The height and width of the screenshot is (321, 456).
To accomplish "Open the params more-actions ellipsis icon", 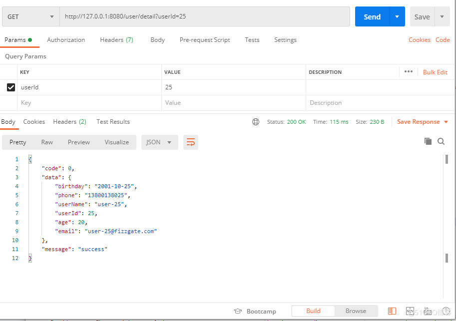I will (x=408, y=72).
